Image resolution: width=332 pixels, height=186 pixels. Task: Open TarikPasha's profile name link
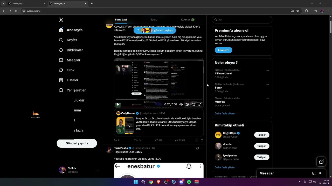[121, 148]
